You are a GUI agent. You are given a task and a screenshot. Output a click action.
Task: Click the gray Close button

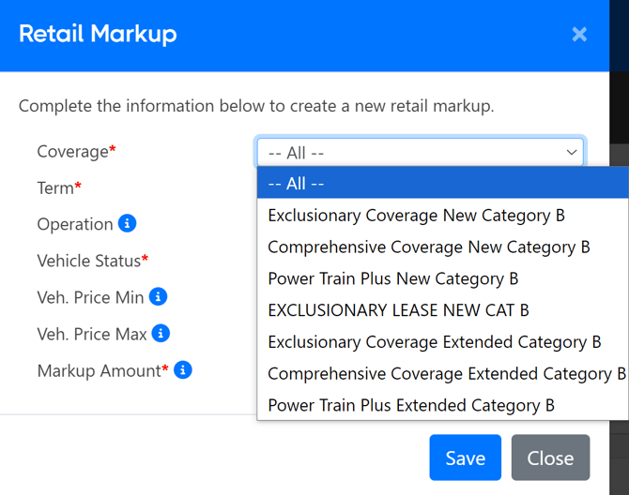pyautogui.click(x=550, y=457)
